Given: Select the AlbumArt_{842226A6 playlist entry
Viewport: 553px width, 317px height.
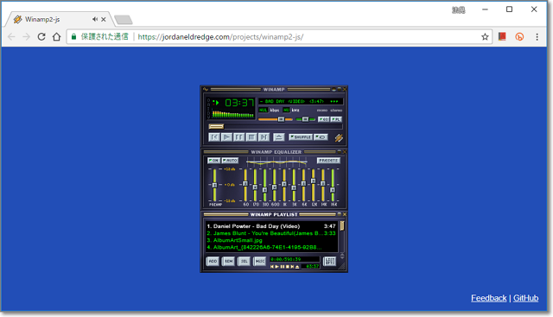Looking at the screenshot, I should pos(271,248).
